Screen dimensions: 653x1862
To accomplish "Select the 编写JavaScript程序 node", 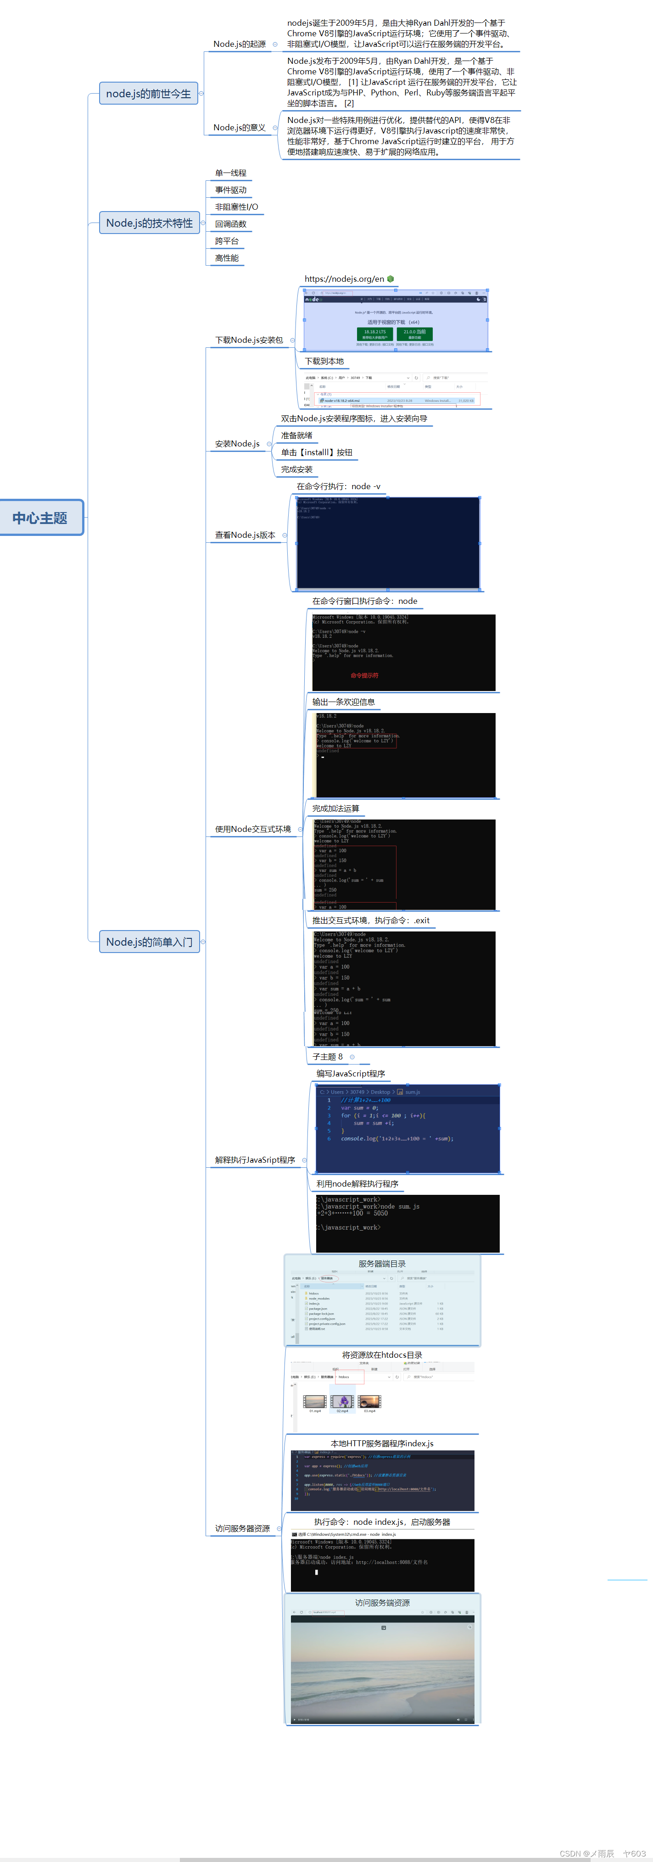I will 351,1074.
